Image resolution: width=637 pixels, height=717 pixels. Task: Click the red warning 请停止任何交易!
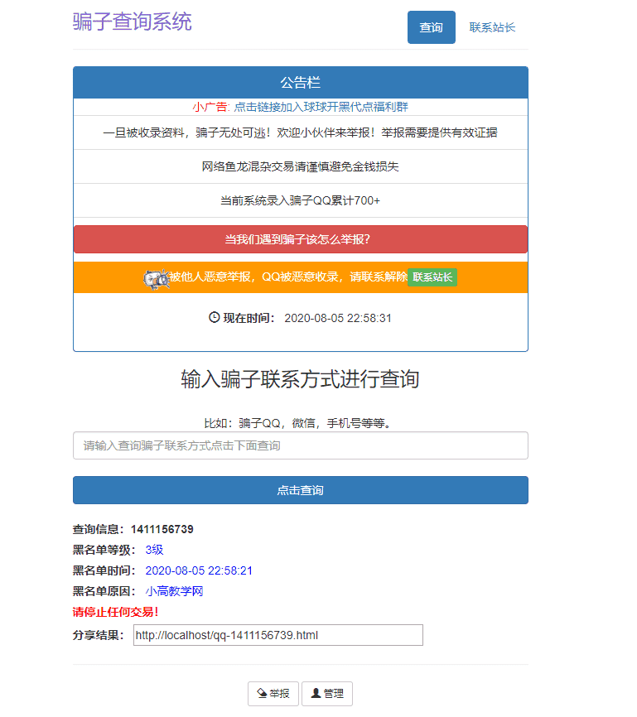coord(115,612)
